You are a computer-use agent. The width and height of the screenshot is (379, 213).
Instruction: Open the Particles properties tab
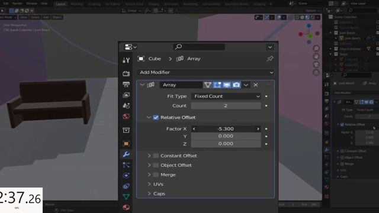point(126,165)
